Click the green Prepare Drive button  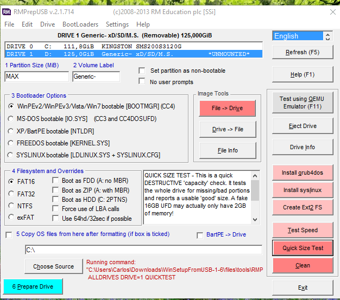[x=33, y=286]
